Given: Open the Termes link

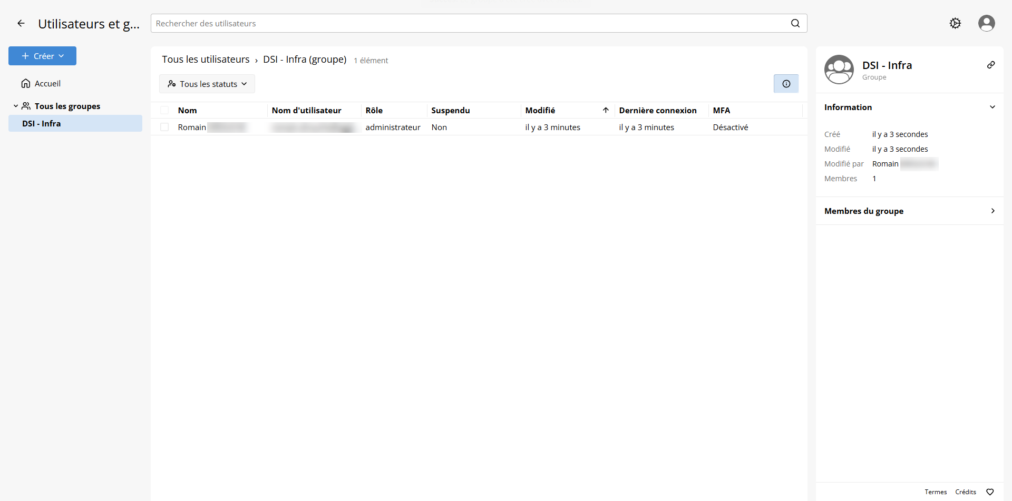Looking at the screenshot, I should 935,492.
